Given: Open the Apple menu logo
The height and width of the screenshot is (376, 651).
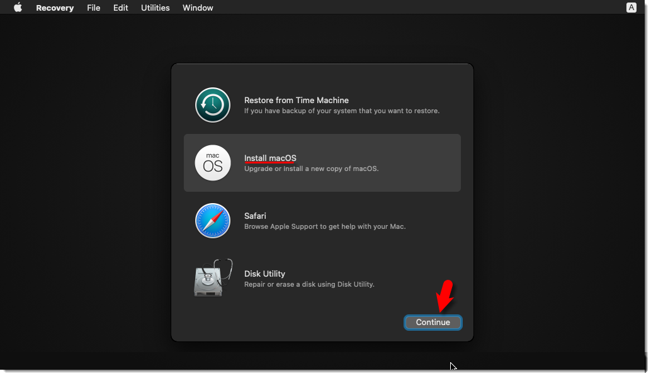Looking at the screenshot, I should [x=18, y=8].
